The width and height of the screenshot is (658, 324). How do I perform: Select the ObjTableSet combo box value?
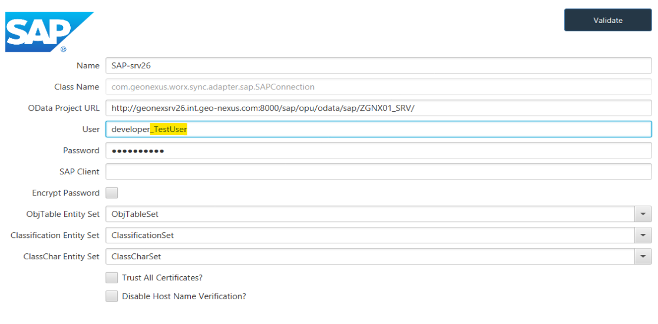[x=135, y=214]
